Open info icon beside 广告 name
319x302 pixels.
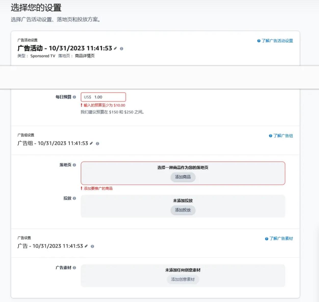[92, 246]
